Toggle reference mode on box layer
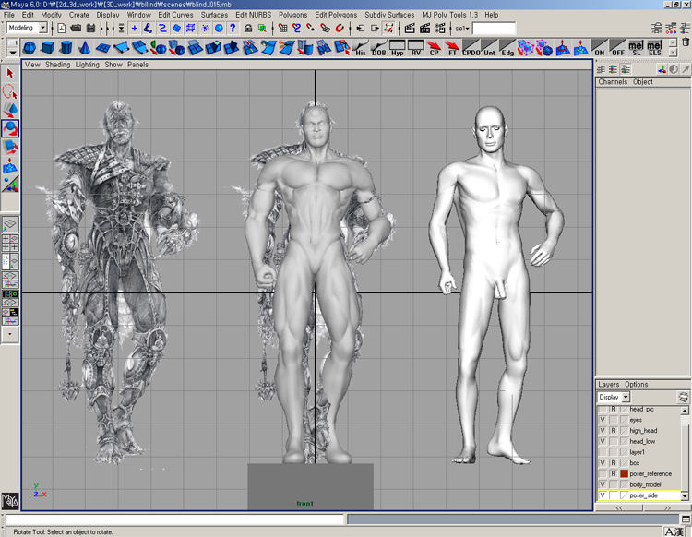692x537 pixels. click(614, 463)
